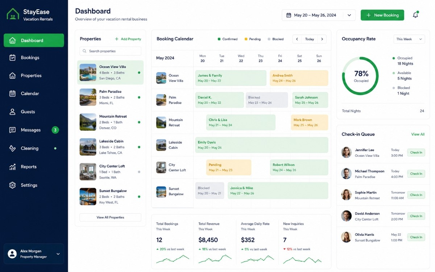Click the plus icon on New Booking

pyautogui.click(x=369, y=15)
